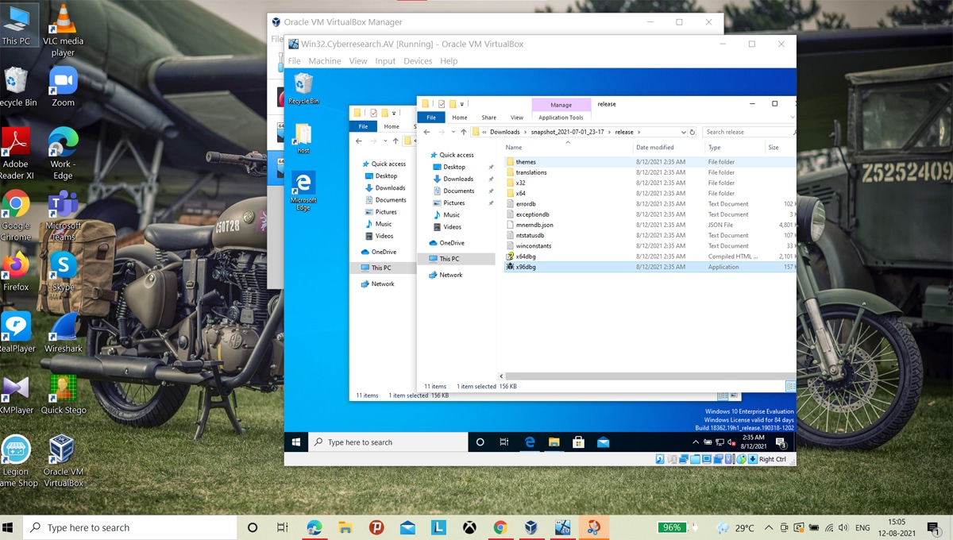Screen dimensions: 953x540
Task: Open Recycle Bin on the VM desktop
Action: (303, 87)
